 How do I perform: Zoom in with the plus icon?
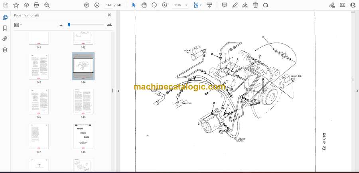(165, 5)
